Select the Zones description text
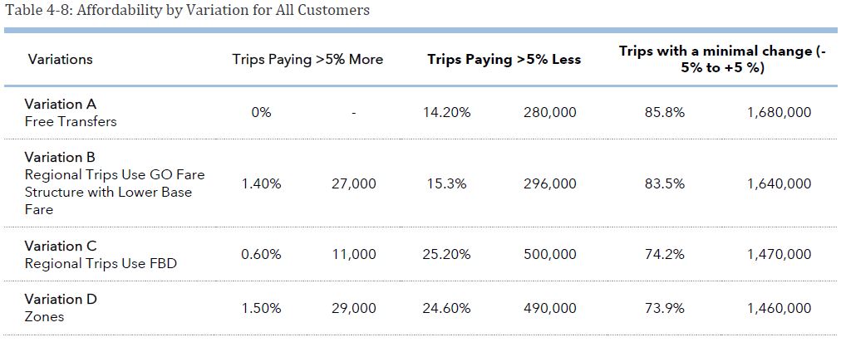The image size is (841, 342). tap(44, 316)
